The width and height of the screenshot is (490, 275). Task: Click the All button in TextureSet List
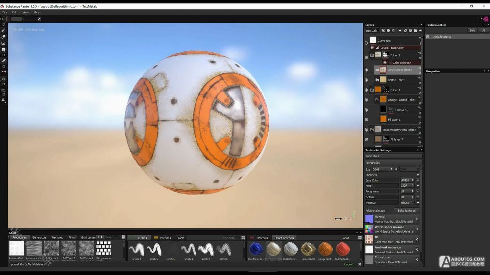484,31
